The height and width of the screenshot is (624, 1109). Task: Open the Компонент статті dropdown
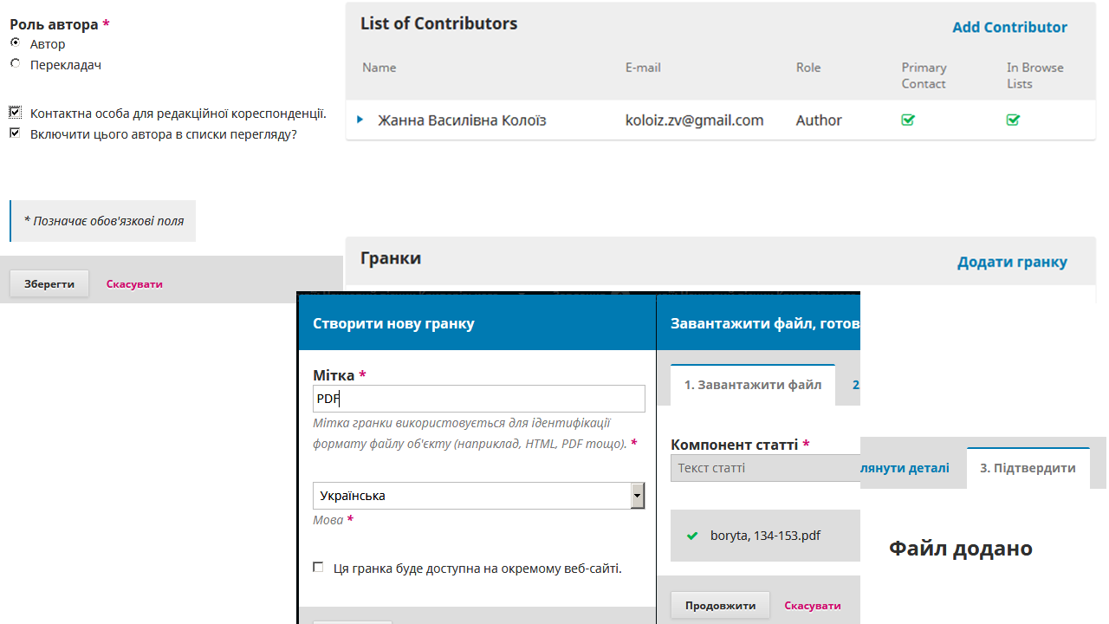(764, 468)
